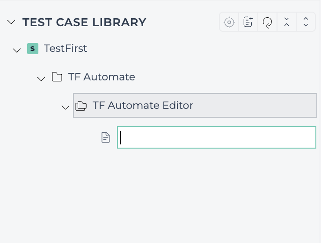Collapse all tree nodes icon
Screen dimensions: 321x243
click(x=286, y=22)
